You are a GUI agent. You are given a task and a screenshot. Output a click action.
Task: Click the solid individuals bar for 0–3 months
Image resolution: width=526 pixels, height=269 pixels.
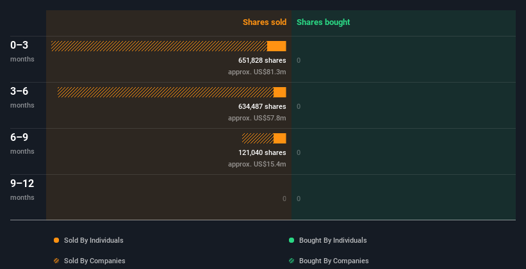[x=277, y=46]
